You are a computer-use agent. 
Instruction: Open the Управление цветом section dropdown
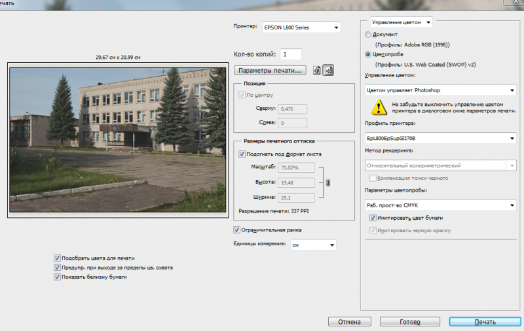401,22
